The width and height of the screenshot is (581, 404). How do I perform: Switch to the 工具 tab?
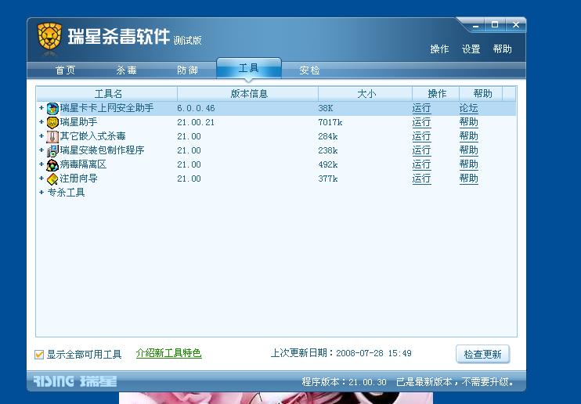tap(249, 68)
